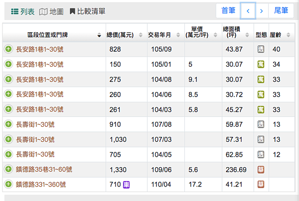Open the 長安路1巷1~30號 link dated 104/08
Image resolution: width=299 pixels, height=201 pixels.
(40, 80)
